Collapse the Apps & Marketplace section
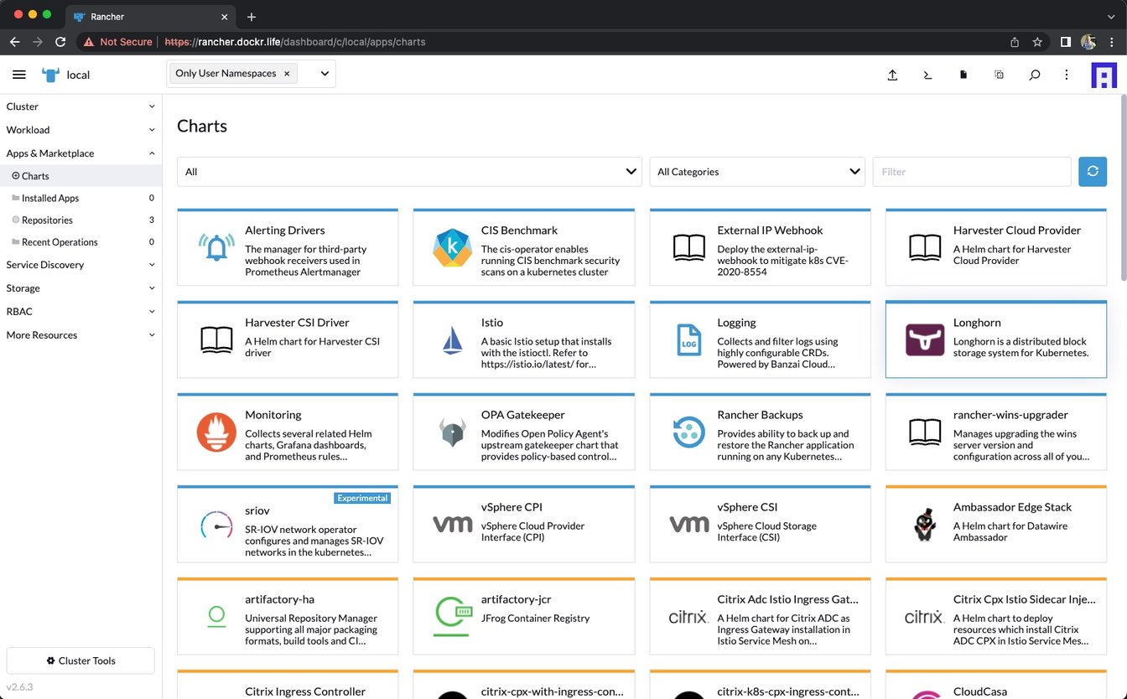Image resolution: width=1127 pixels, height=699 pixels. pyautogui.click(x=80, y=153)
